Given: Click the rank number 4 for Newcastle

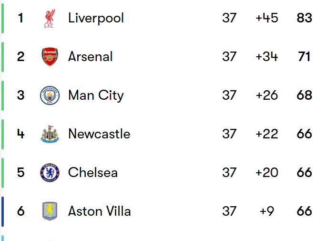Looking at the screenshot, I should (20, 134).
